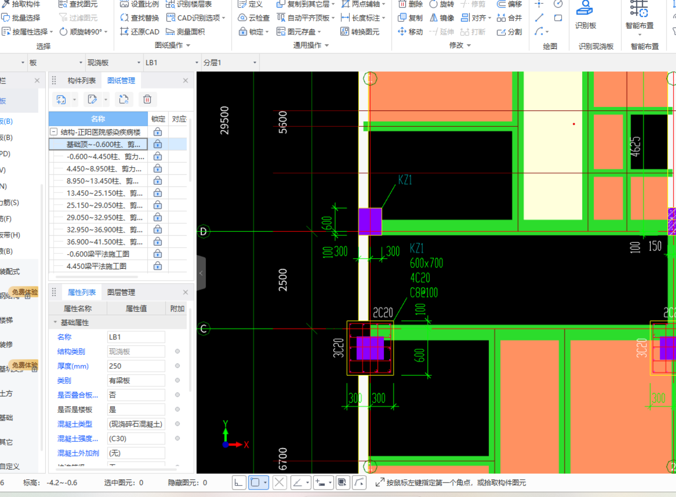The height and width of the screenshot is (497, 676).
Task: Click the 顺旋转90° button
Action: (83, 32)
